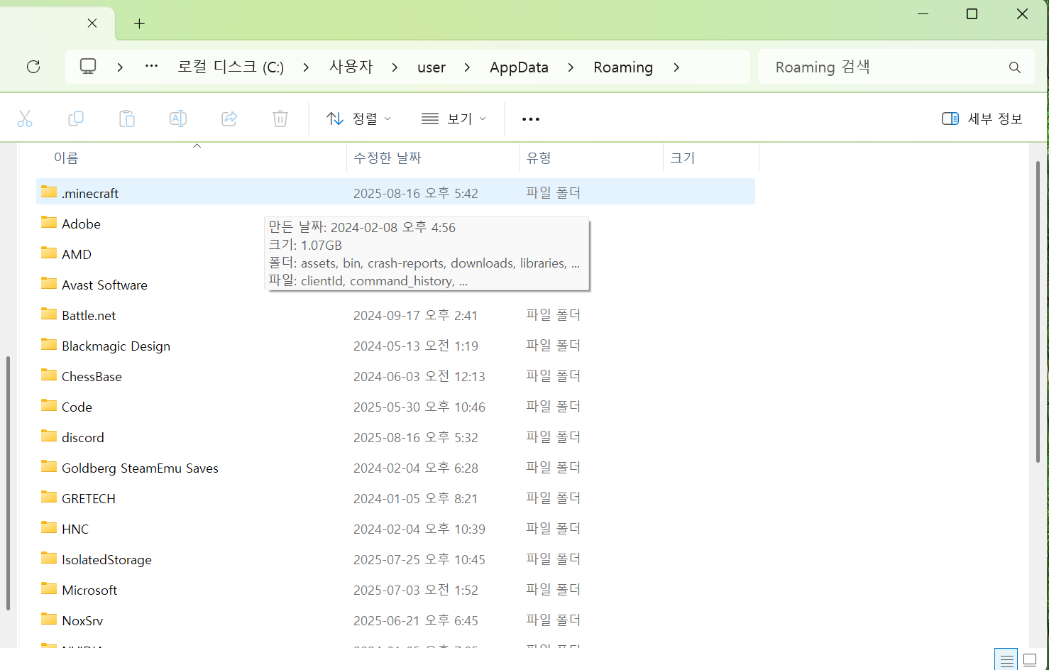Click date 2025-05-30 오후 10:46
Screen dimensions: 1049x670
[419, 407]
